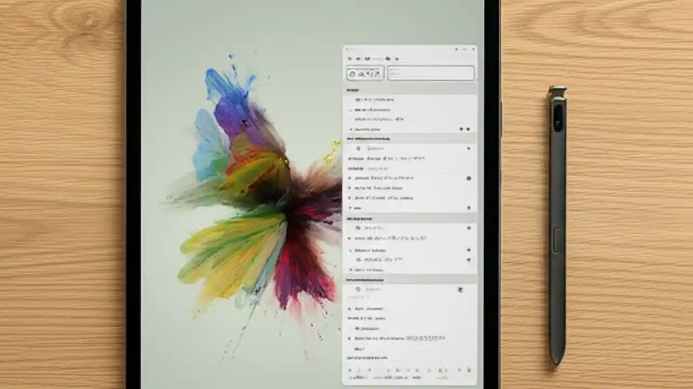This screenshot has height=389, width=693.
Task: Click the orange-highlighted swatch in the bottom toolbar
Action: pyautogui.click(x=440, y=370)
